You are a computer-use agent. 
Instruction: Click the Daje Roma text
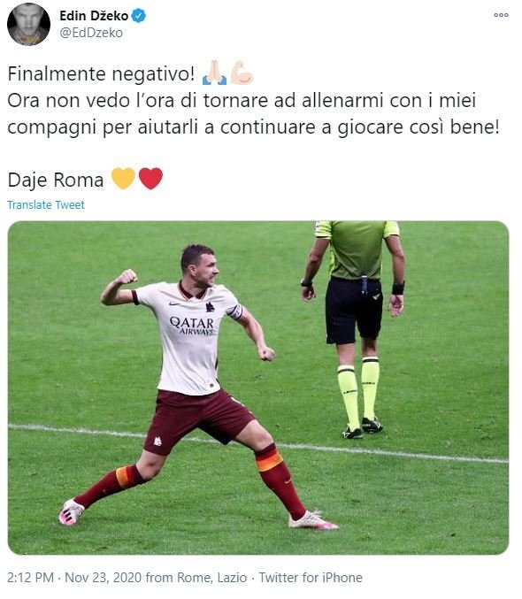(x=56, y=180)
